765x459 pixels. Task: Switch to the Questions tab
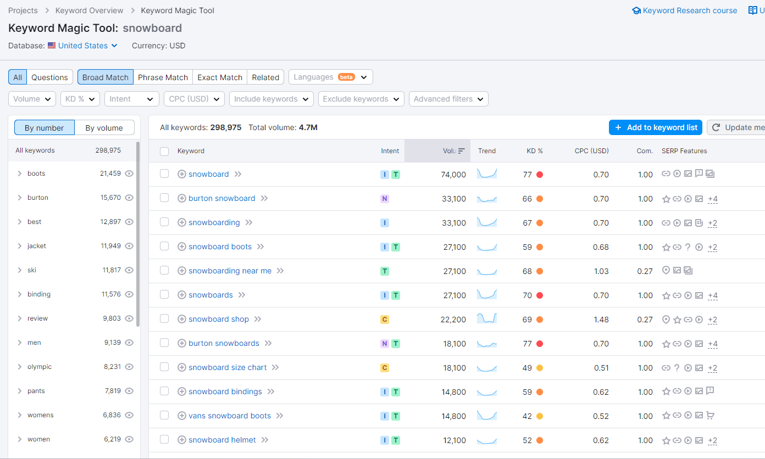pos(49,77)
